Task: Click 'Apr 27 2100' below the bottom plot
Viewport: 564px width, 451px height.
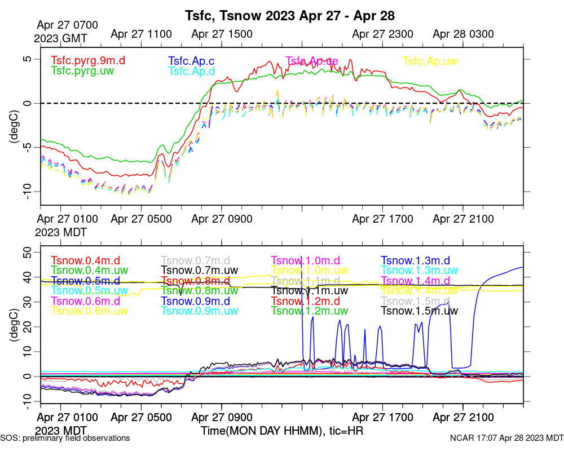Action: pyautogui.click(x=463, y=417)
